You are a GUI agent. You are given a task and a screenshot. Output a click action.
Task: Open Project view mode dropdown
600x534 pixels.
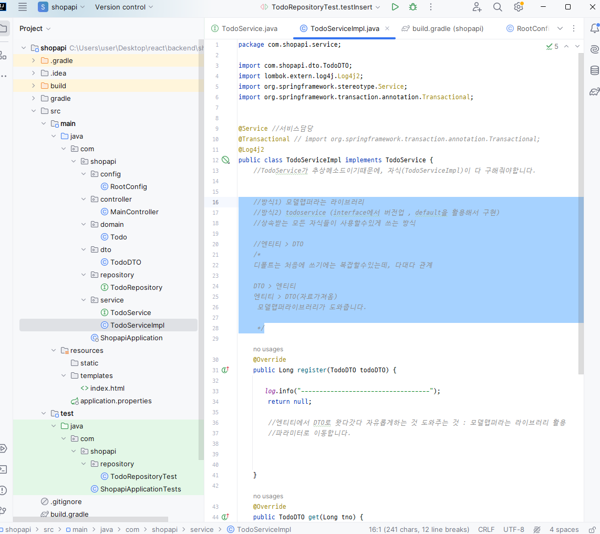(35, 28)
